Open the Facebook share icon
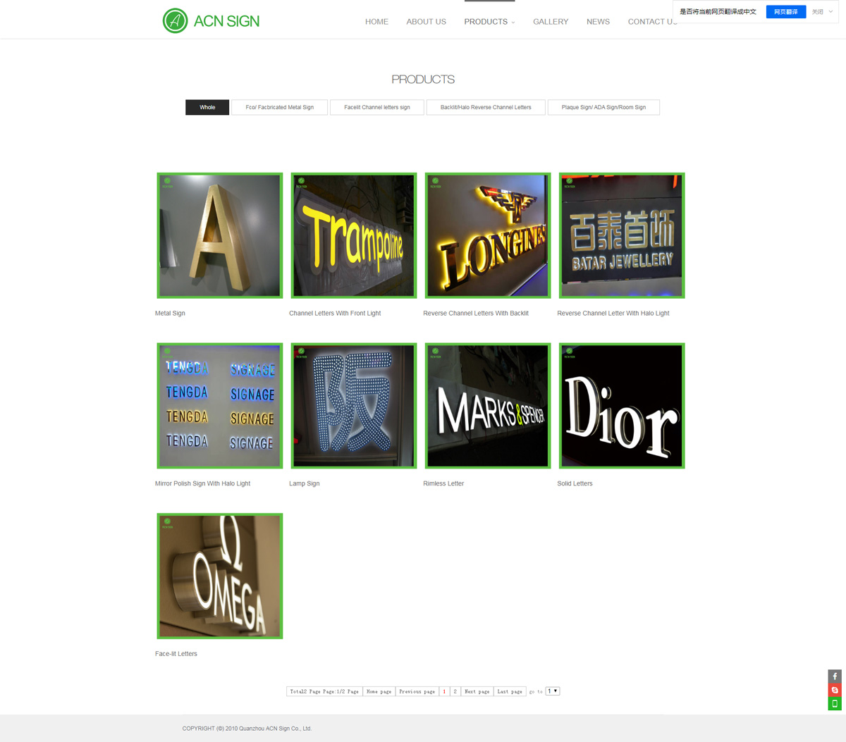The image size is (846, 742). pos(835,676)
